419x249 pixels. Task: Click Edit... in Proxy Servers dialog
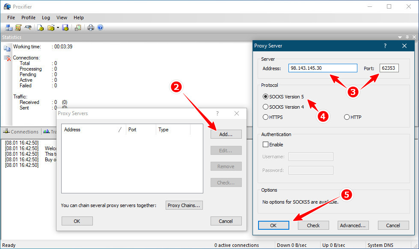(x=226, y=151)
